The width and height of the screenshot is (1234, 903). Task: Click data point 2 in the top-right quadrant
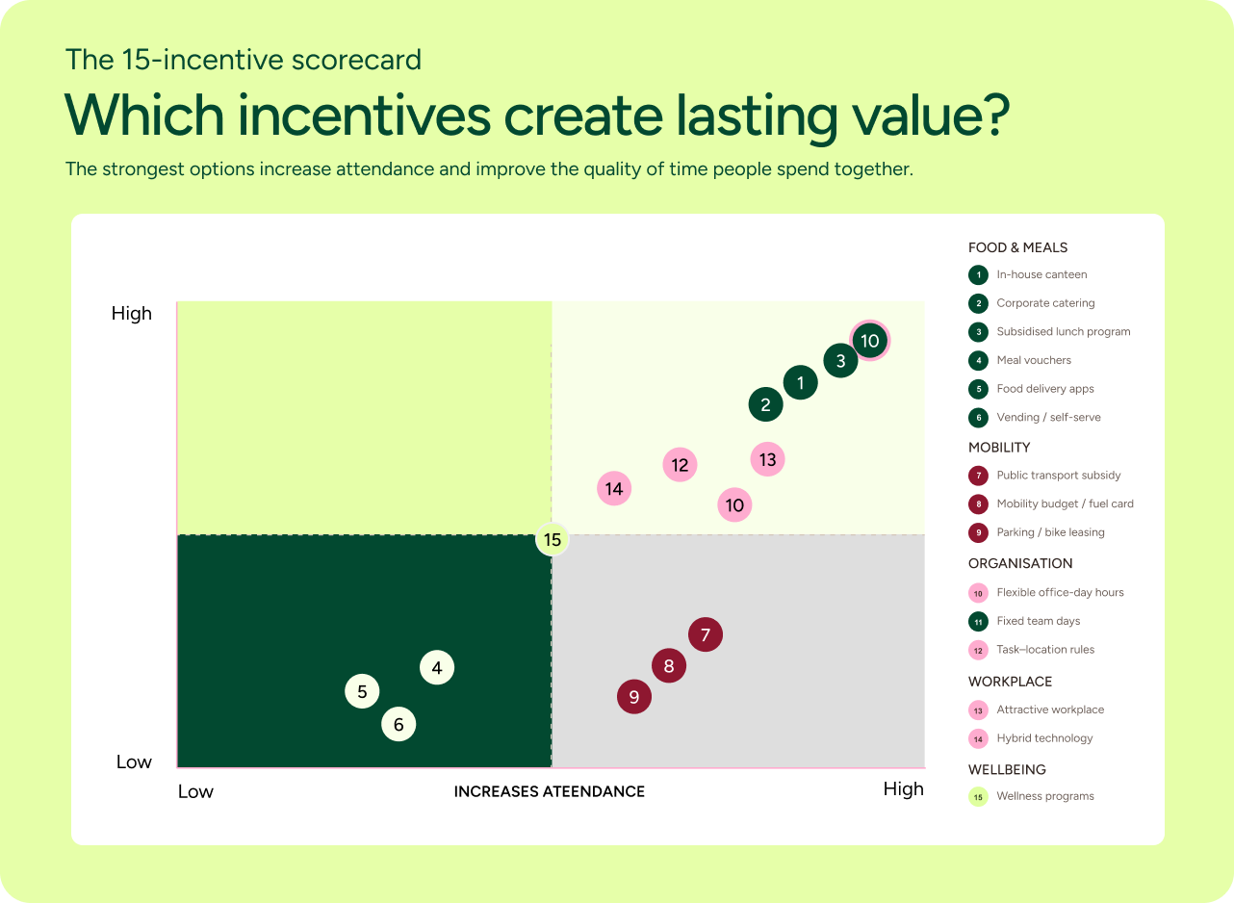(766, 404)
